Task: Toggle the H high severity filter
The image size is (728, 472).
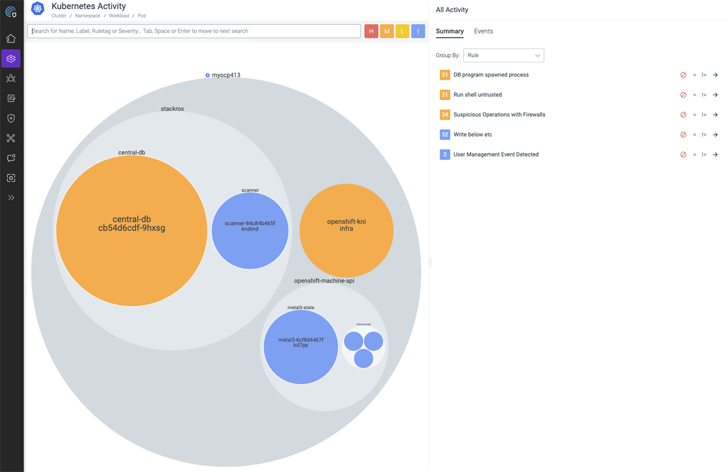Action: [x=371, y=31]
